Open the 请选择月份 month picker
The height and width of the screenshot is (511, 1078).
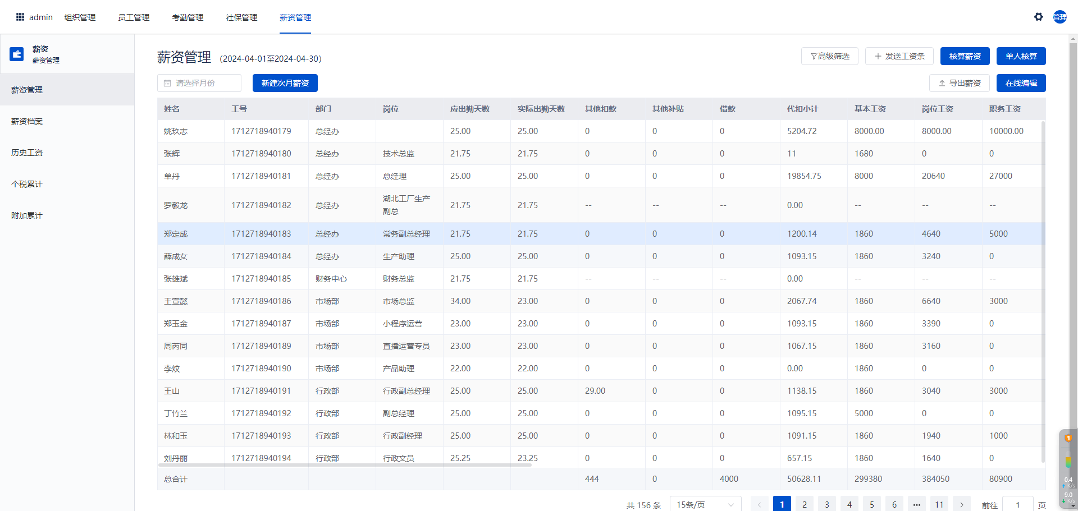tap(199, 83)
